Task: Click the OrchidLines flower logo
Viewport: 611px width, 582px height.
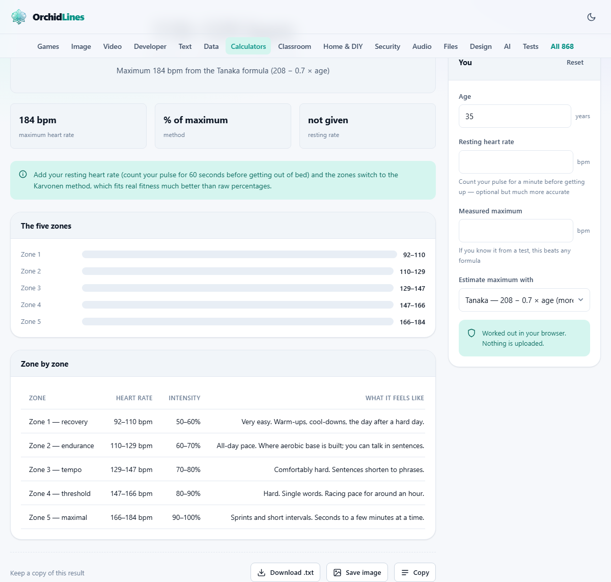Action: click(19, 17)
